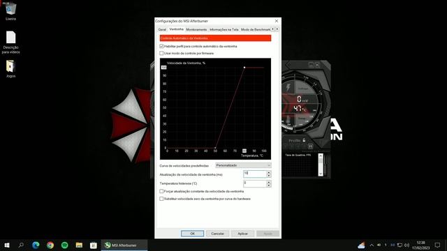The width and height of the screenshot is (447, 251).
Task: Check 'Forçar atualização constante da velocidade da ventoinha'
Action: [x=161, y=191]
